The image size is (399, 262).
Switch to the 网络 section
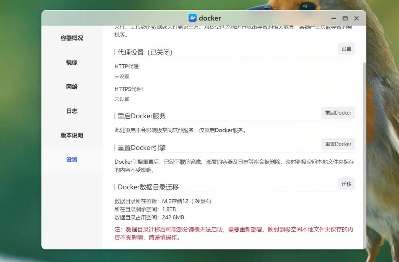coord(72,87)
